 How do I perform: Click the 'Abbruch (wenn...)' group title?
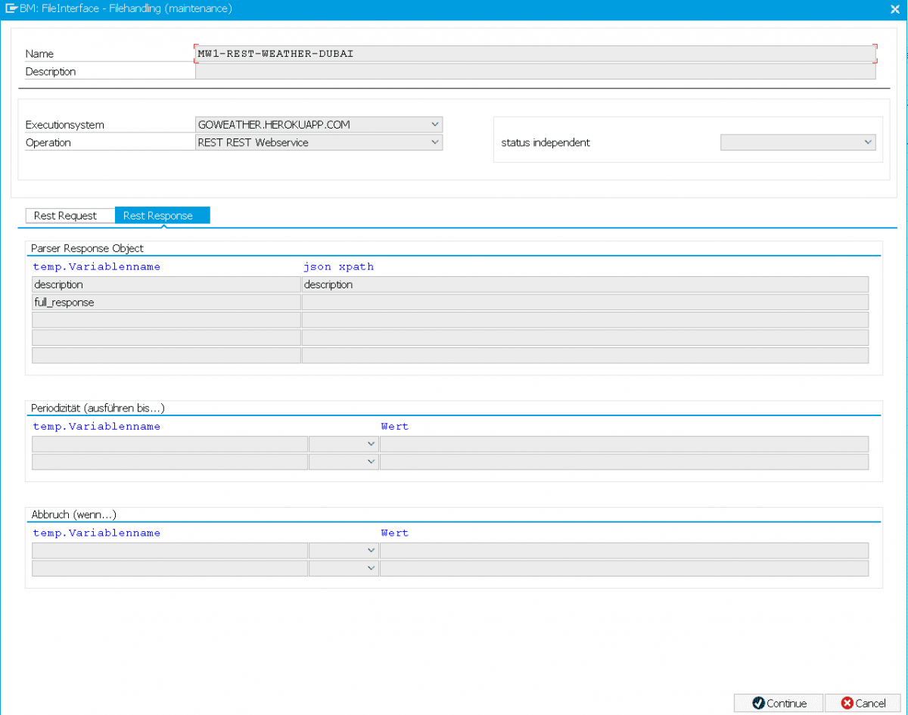(73, 514)
